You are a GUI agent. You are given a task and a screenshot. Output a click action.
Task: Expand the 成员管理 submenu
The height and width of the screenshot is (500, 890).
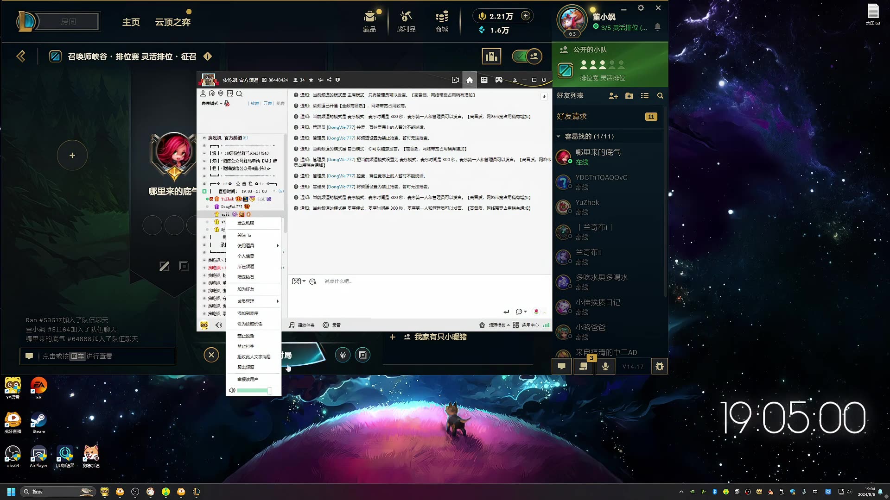click(253, 301)
